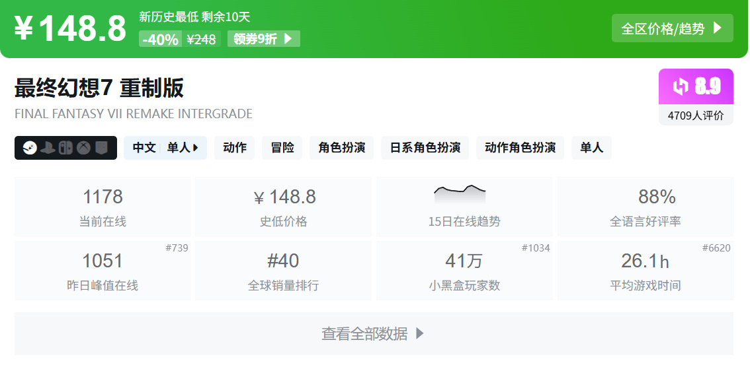Select the last standalone 单人 tag
Viewport: 750px width, 369px height.
pos(591,148)
